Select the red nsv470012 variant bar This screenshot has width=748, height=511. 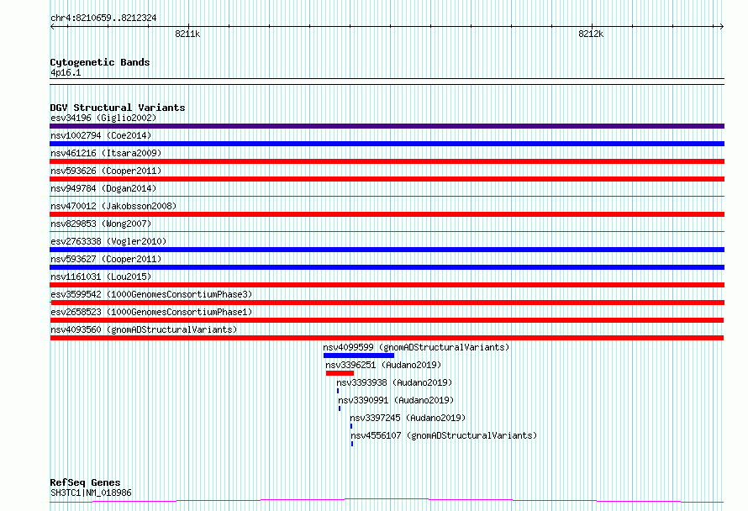tap(387, 214)
